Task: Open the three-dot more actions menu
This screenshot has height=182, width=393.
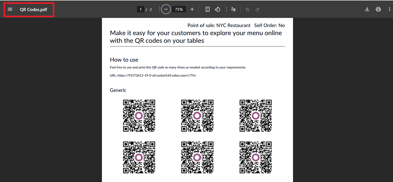Action: [389, 9]
